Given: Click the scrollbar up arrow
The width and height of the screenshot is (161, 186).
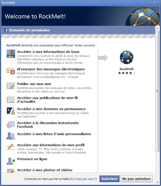Looking at the screenshot, I should [x=158, y=28].
